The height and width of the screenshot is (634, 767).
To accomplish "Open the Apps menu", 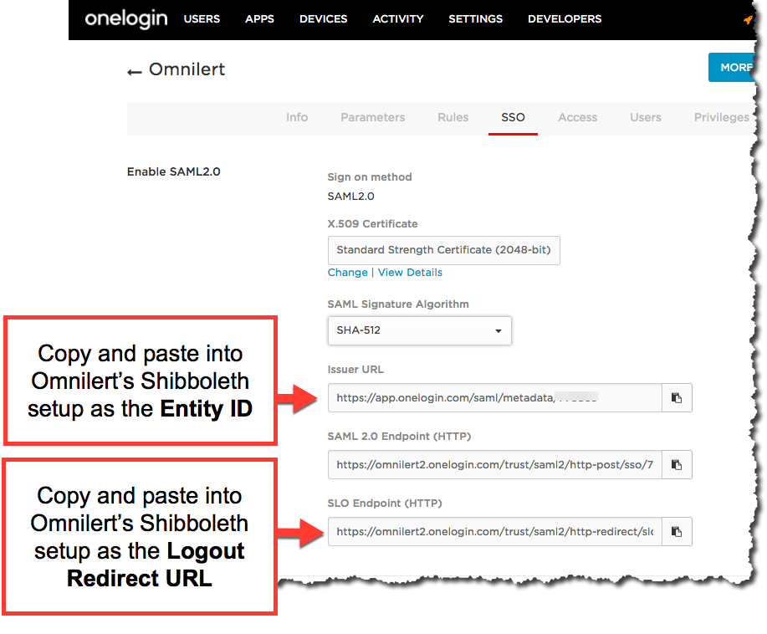I will pyautogui.click(x=260, y=19).
